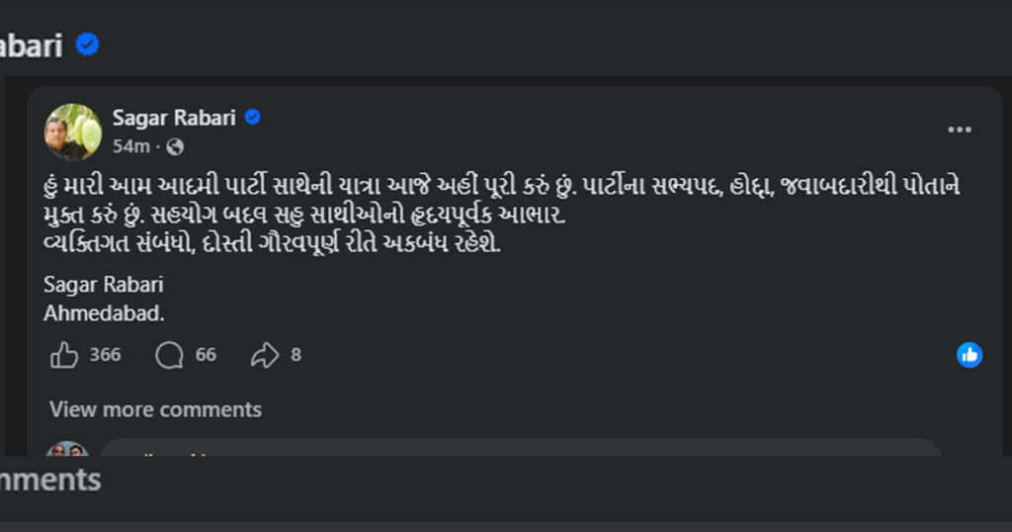Show the 366 likes list
Viewport: 1012px width, 532px height.
(105, 355)
